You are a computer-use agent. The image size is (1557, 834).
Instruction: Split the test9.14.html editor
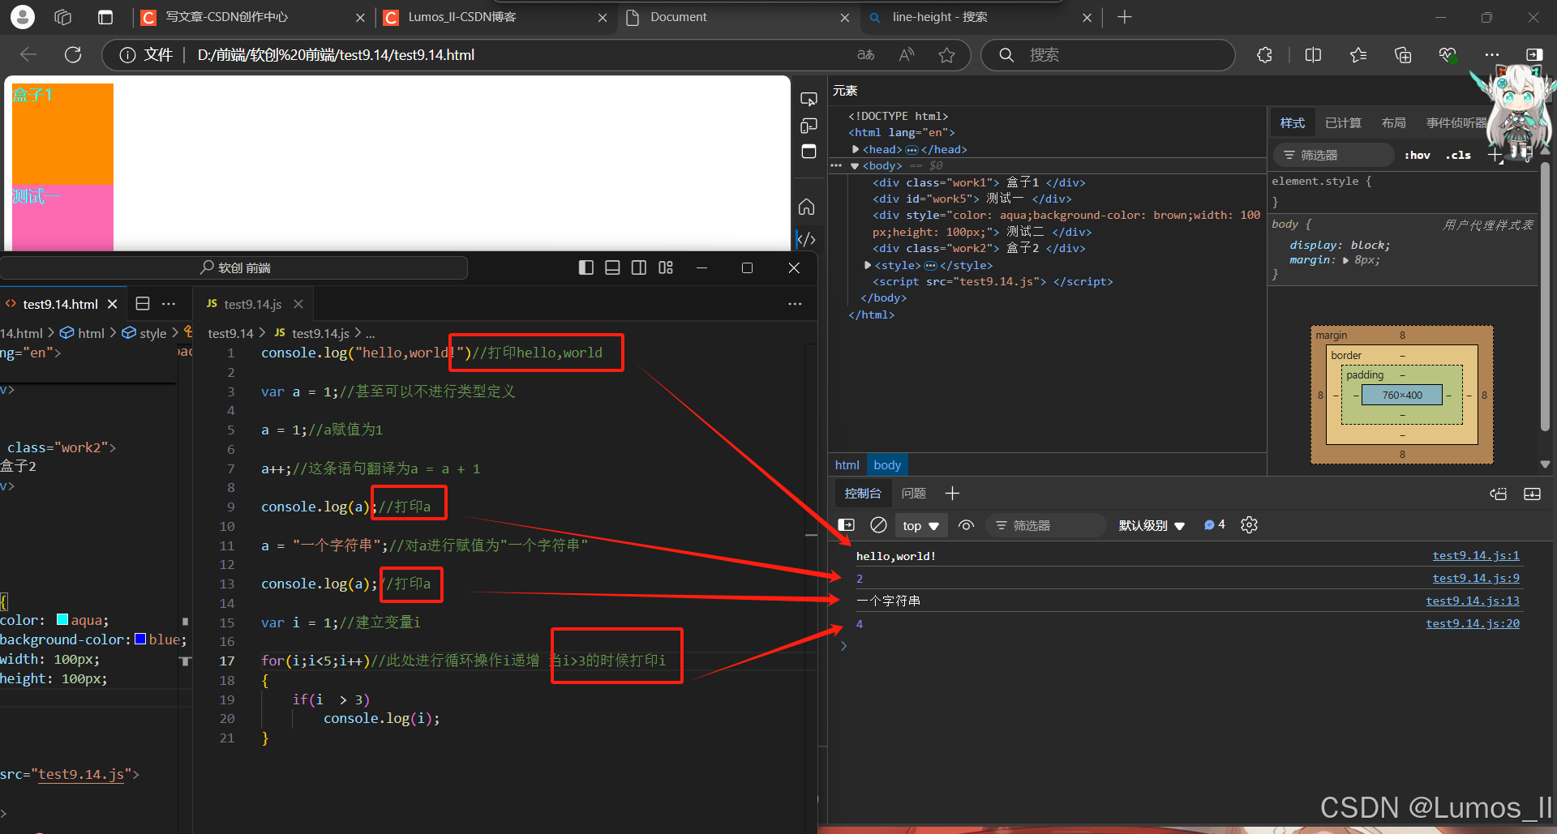click(x=143, y=304)
